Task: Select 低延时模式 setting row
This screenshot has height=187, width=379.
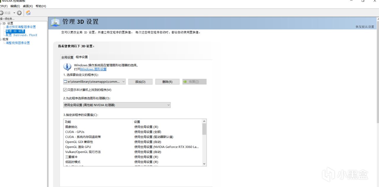Action: point(133,162)
